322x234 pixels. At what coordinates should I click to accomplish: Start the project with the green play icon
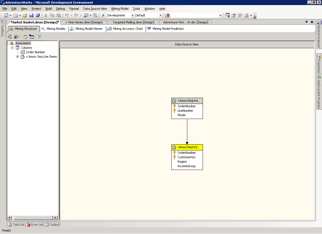coord(103,15)
